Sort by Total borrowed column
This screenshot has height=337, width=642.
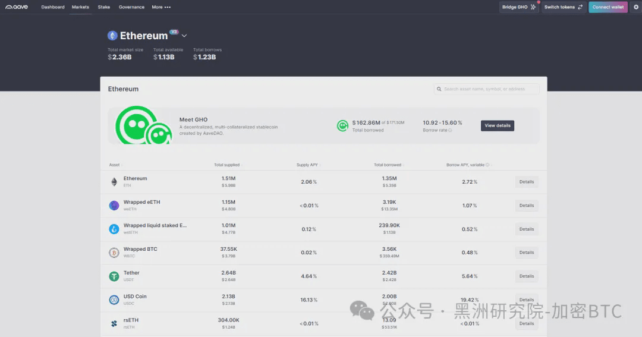(x=388, y=165)
